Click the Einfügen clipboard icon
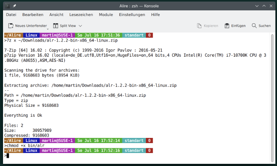The width and height of the screenshot is (277, 166). pyautogui.click(x=227, y=26)
